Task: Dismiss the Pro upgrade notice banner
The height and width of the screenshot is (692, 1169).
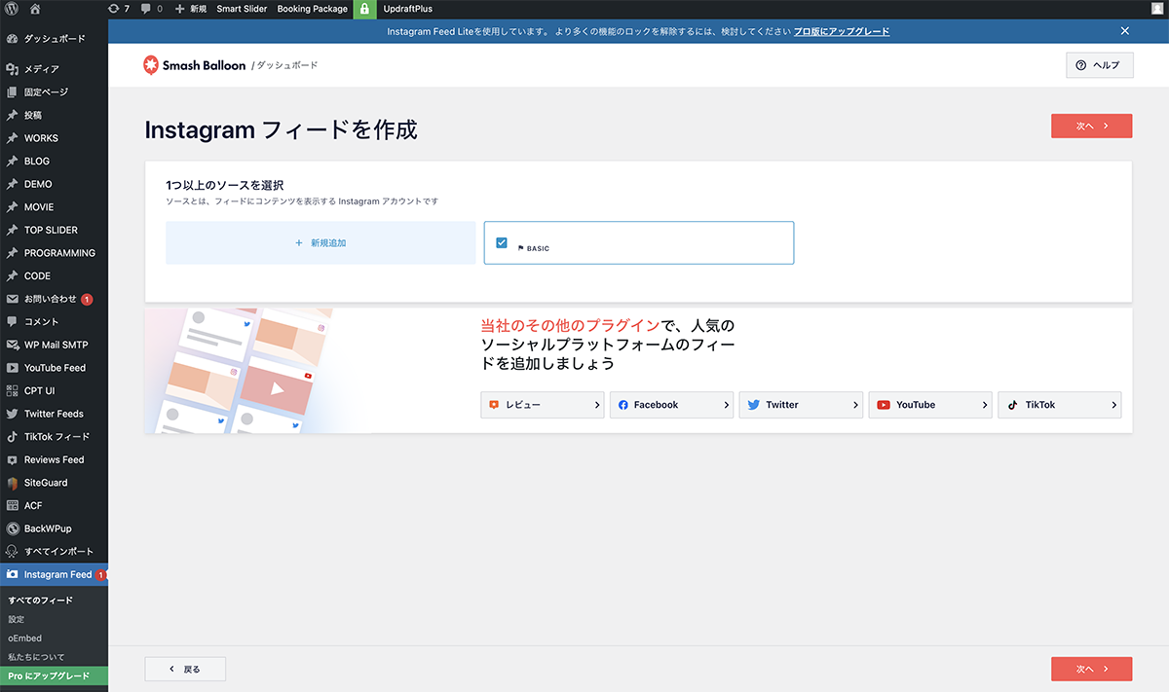Action: click(x=1124, y=31)
